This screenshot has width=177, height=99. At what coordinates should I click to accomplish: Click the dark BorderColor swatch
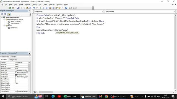click(16, 75)
